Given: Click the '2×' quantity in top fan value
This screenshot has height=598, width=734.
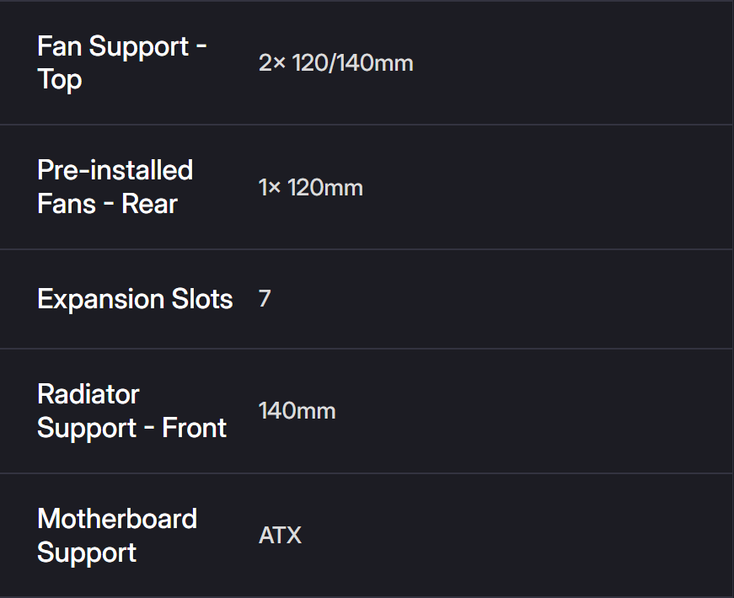Looking at the screenshot, I should [272, 63].
